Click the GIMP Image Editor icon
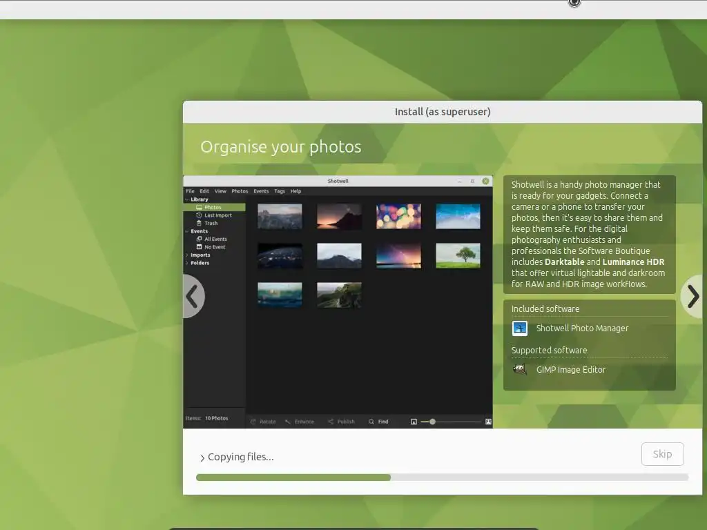The image size is (707, 530). coord(519,370)
